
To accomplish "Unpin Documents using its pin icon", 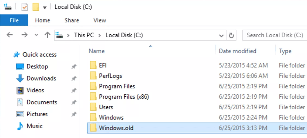I will tap(74, 102).
